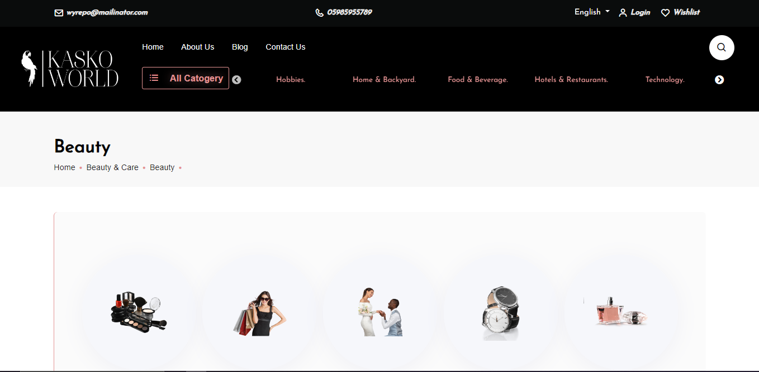Screen dimensions: 759x372
Task: Click the Beauty & Care breadcrumb link
Action: 112,167
